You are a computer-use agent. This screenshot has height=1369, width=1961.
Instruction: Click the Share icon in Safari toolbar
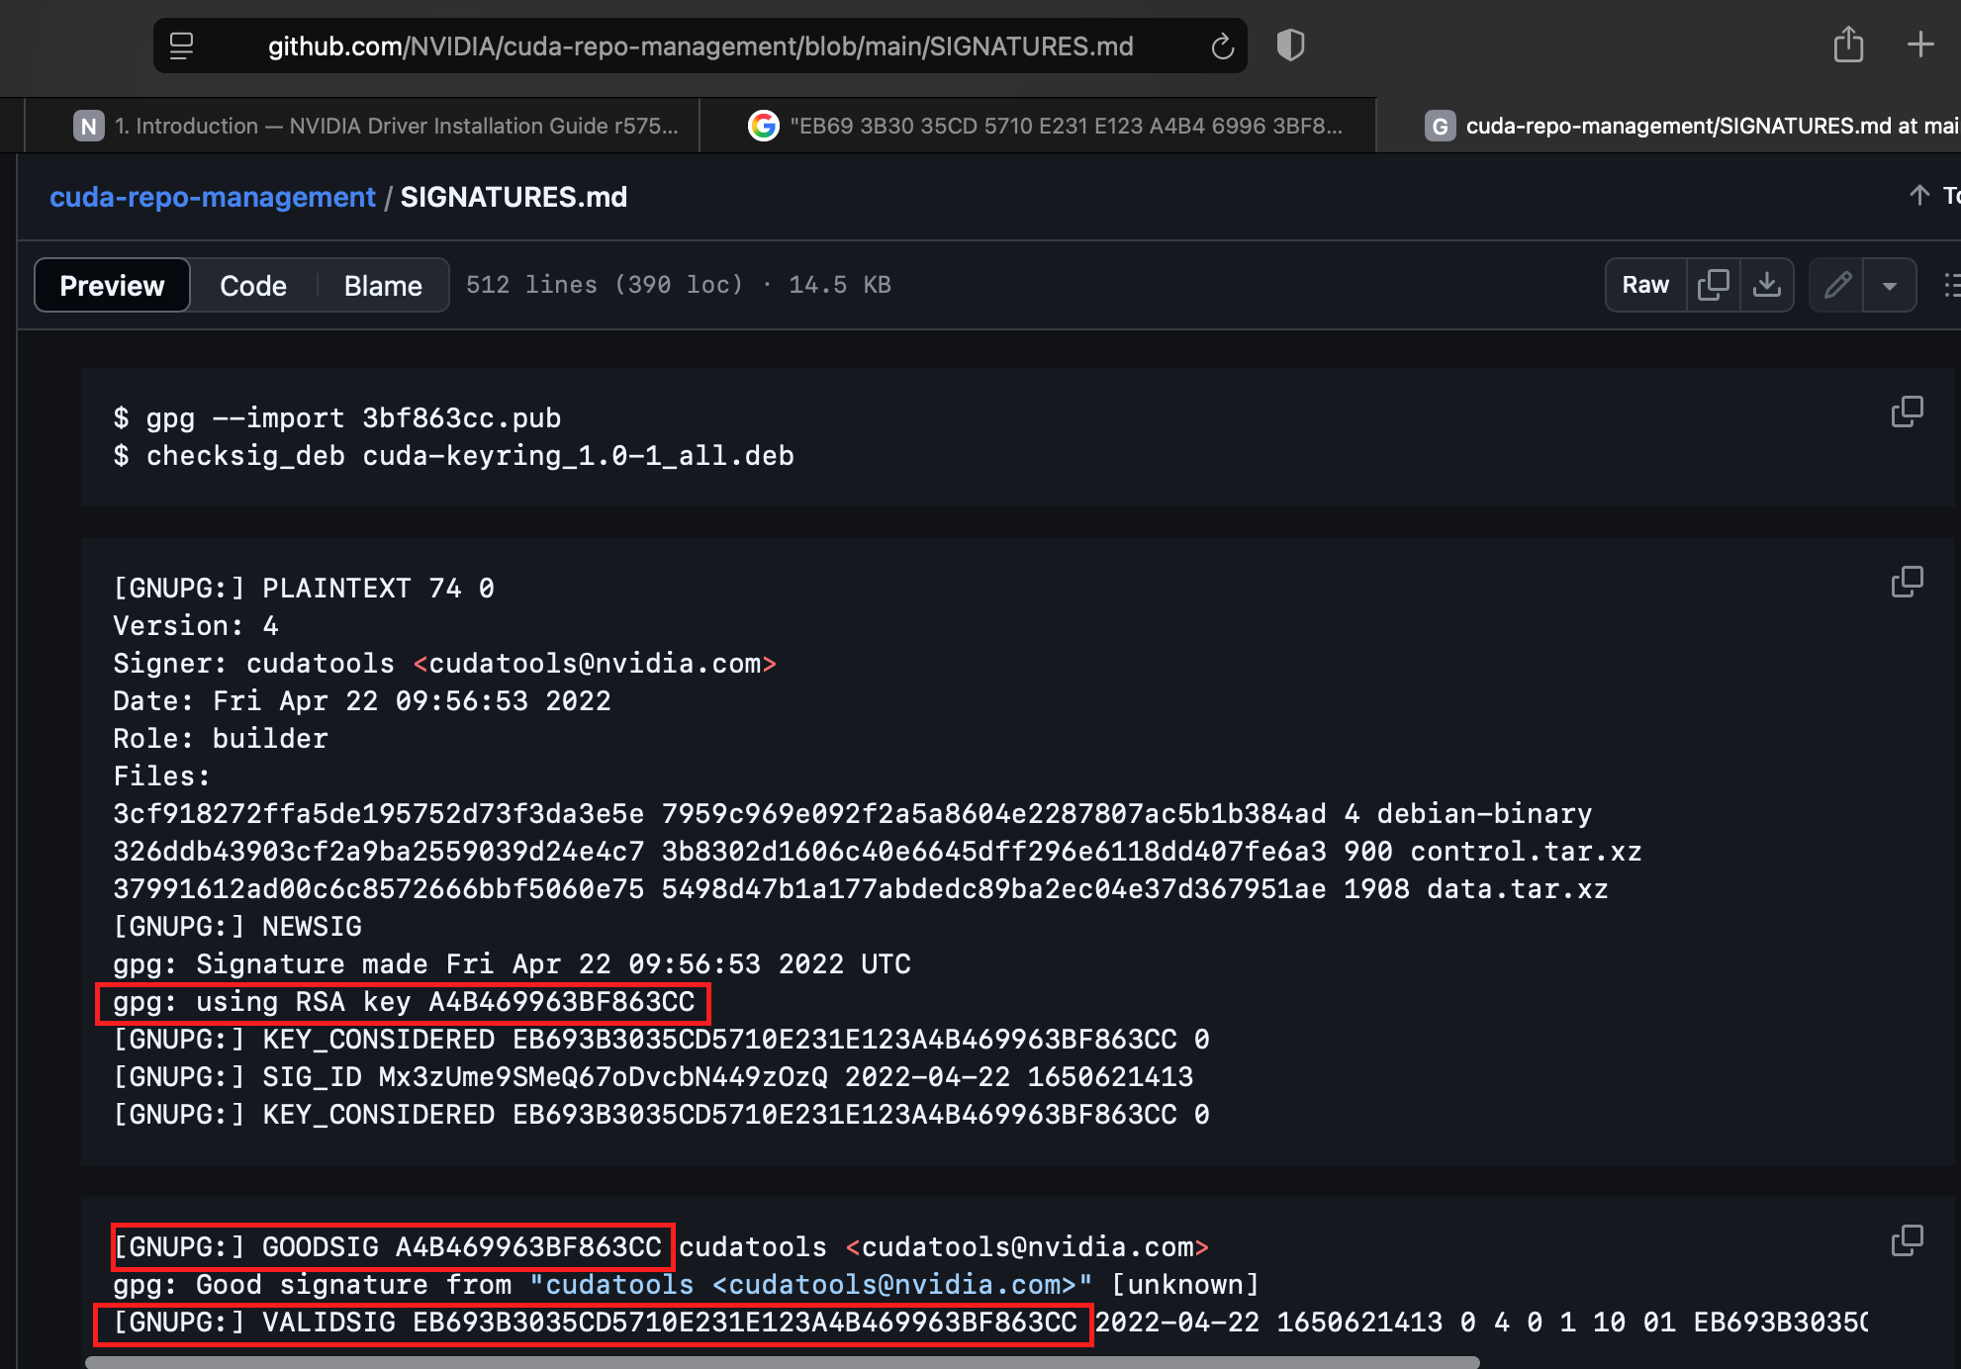1847,45
